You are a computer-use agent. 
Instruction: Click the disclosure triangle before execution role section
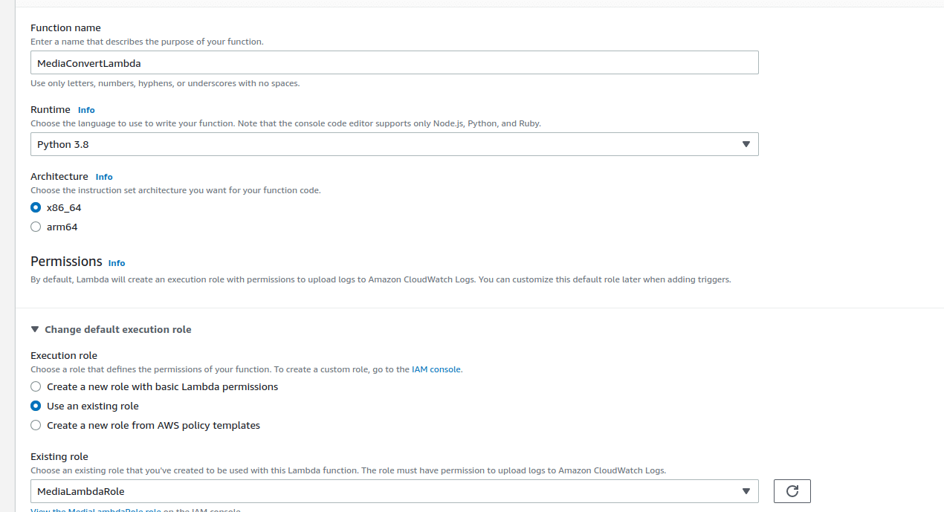[x=33, y=328]
